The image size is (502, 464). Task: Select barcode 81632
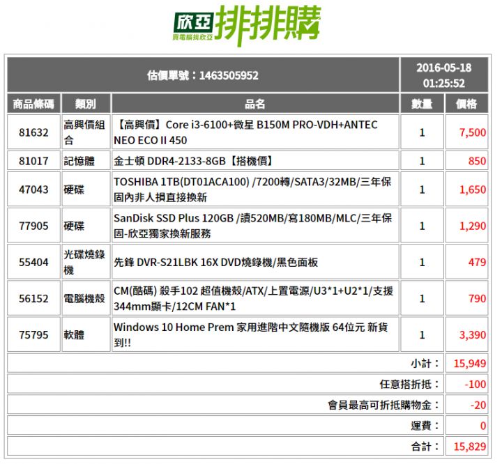[x=33, y=132]
